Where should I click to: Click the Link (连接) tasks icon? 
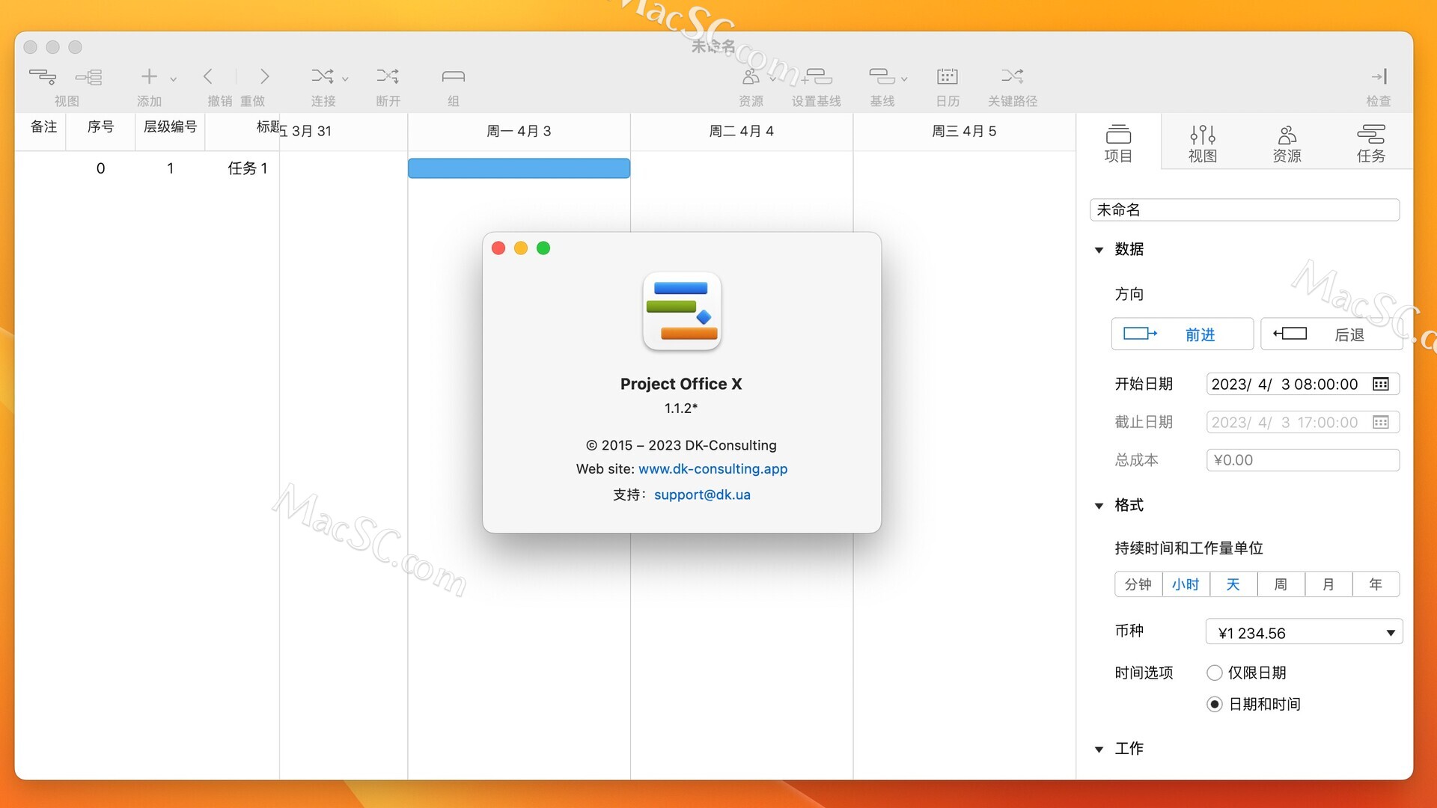(322, 76)
